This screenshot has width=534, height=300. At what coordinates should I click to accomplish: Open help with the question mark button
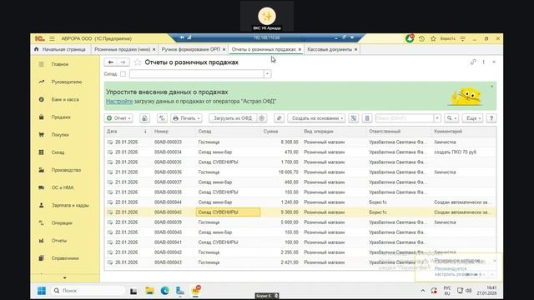click(491, 118)
